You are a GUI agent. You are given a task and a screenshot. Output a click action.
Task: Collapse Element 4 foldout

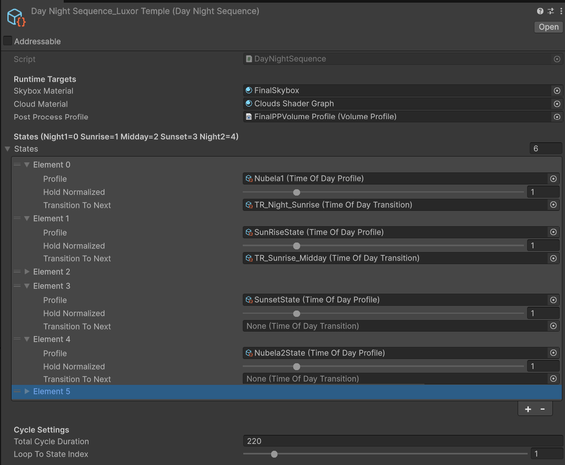pyautogui.click(x=27, y=339)
